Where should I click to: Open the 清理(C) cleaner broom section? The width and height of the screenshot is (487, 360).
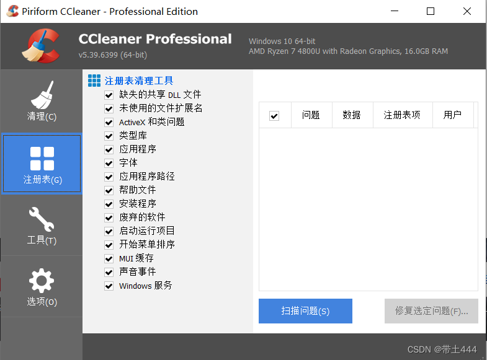(42, 101)
